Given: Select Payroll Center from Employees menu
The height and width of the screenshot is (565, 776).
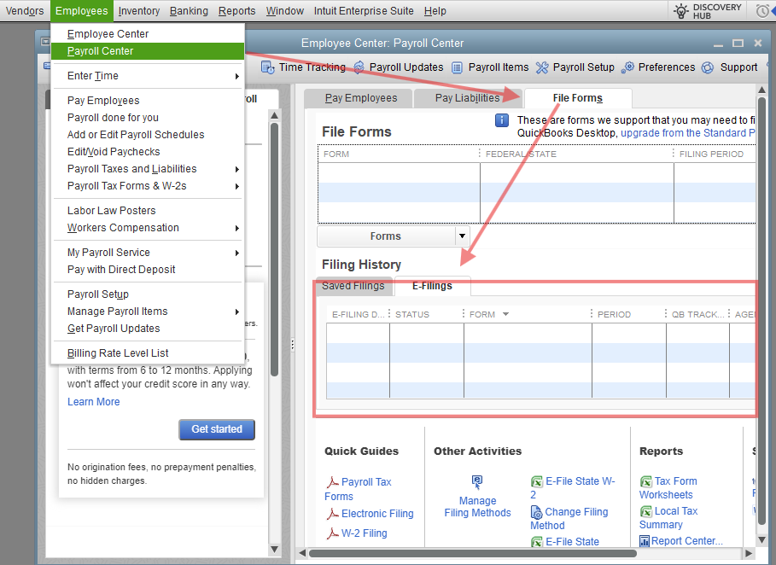Looking at the screenshot, I should click(x=148, y=51).
